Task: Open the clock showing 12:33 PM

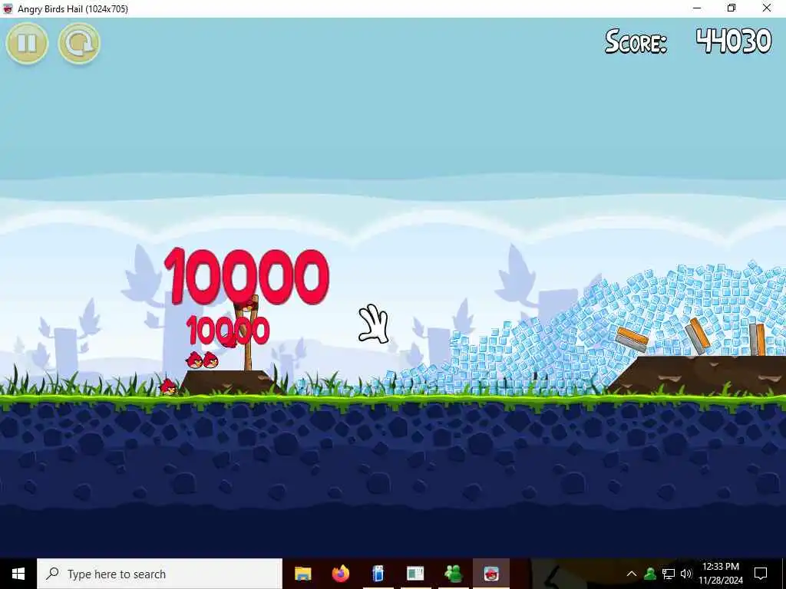Action: [720, 574]
